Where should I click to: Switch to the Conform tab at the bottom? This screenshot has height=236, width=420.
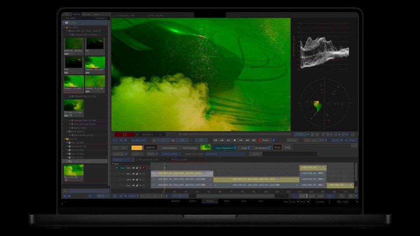click(x=193, y=201)
